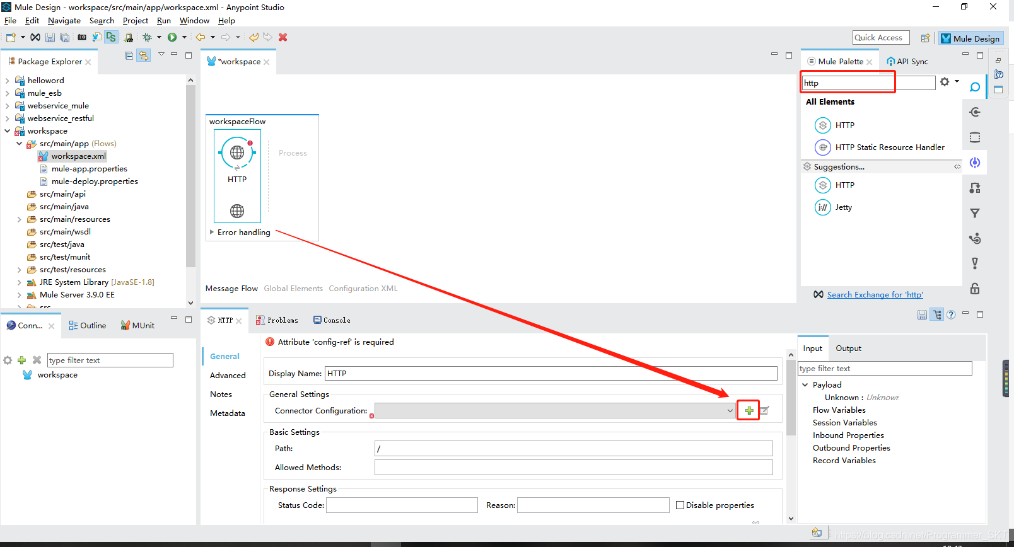This screenshot has height=547, width=1014.
Task: Click Search Exchange for 'http' link
Action: (x=875, y=294)
